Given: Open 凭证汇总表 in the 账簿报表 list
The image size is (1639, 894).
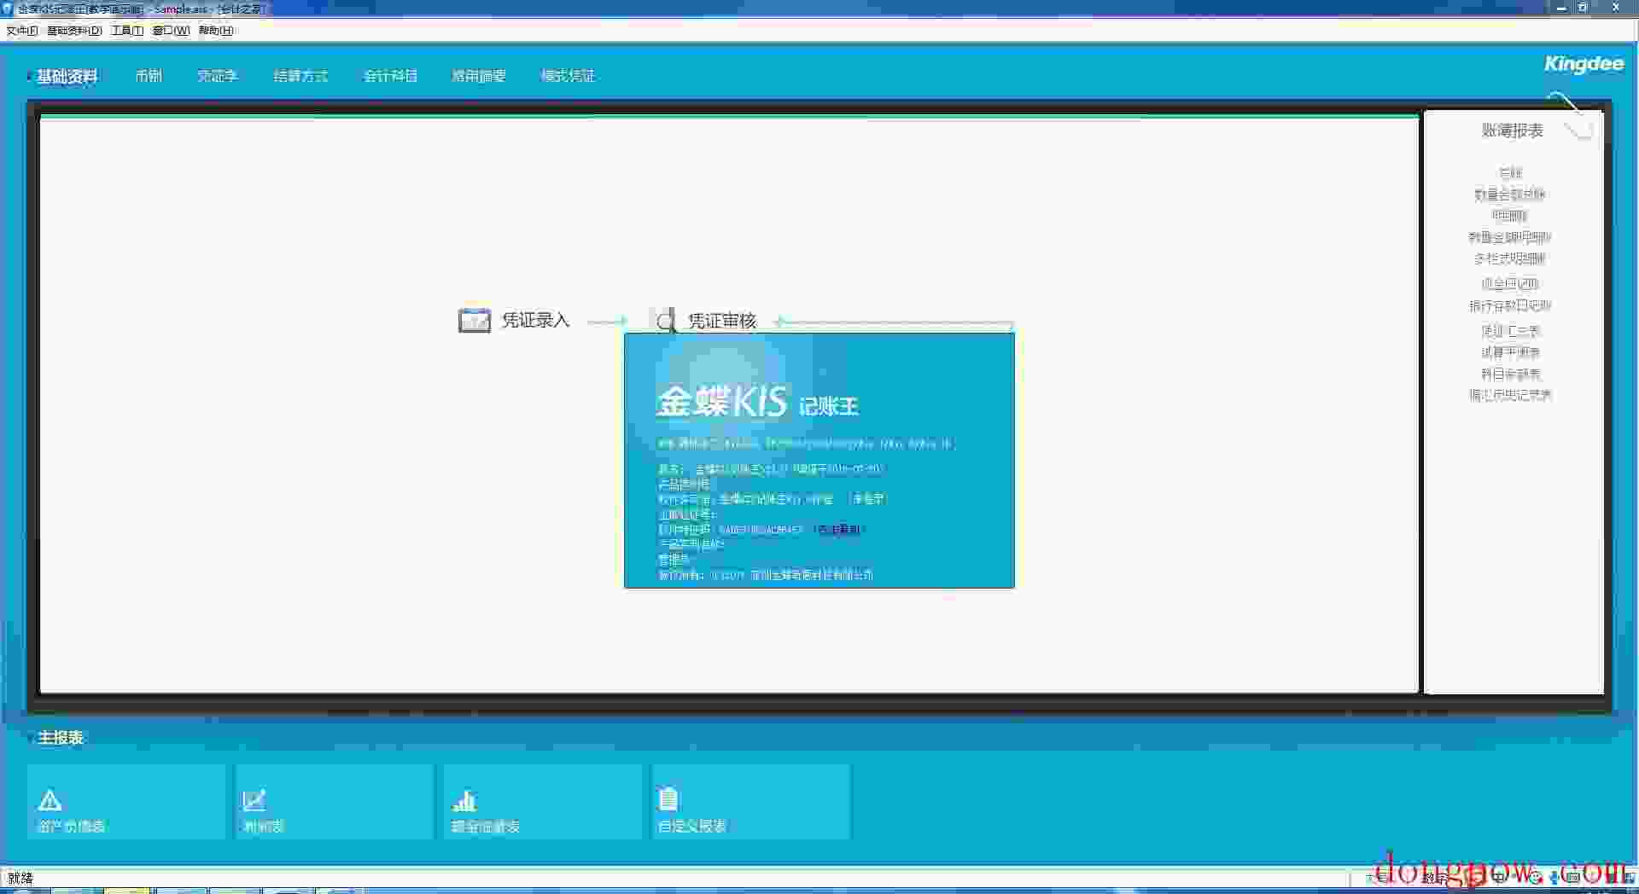Looking at the screenshot, I should pos(1510,331).
